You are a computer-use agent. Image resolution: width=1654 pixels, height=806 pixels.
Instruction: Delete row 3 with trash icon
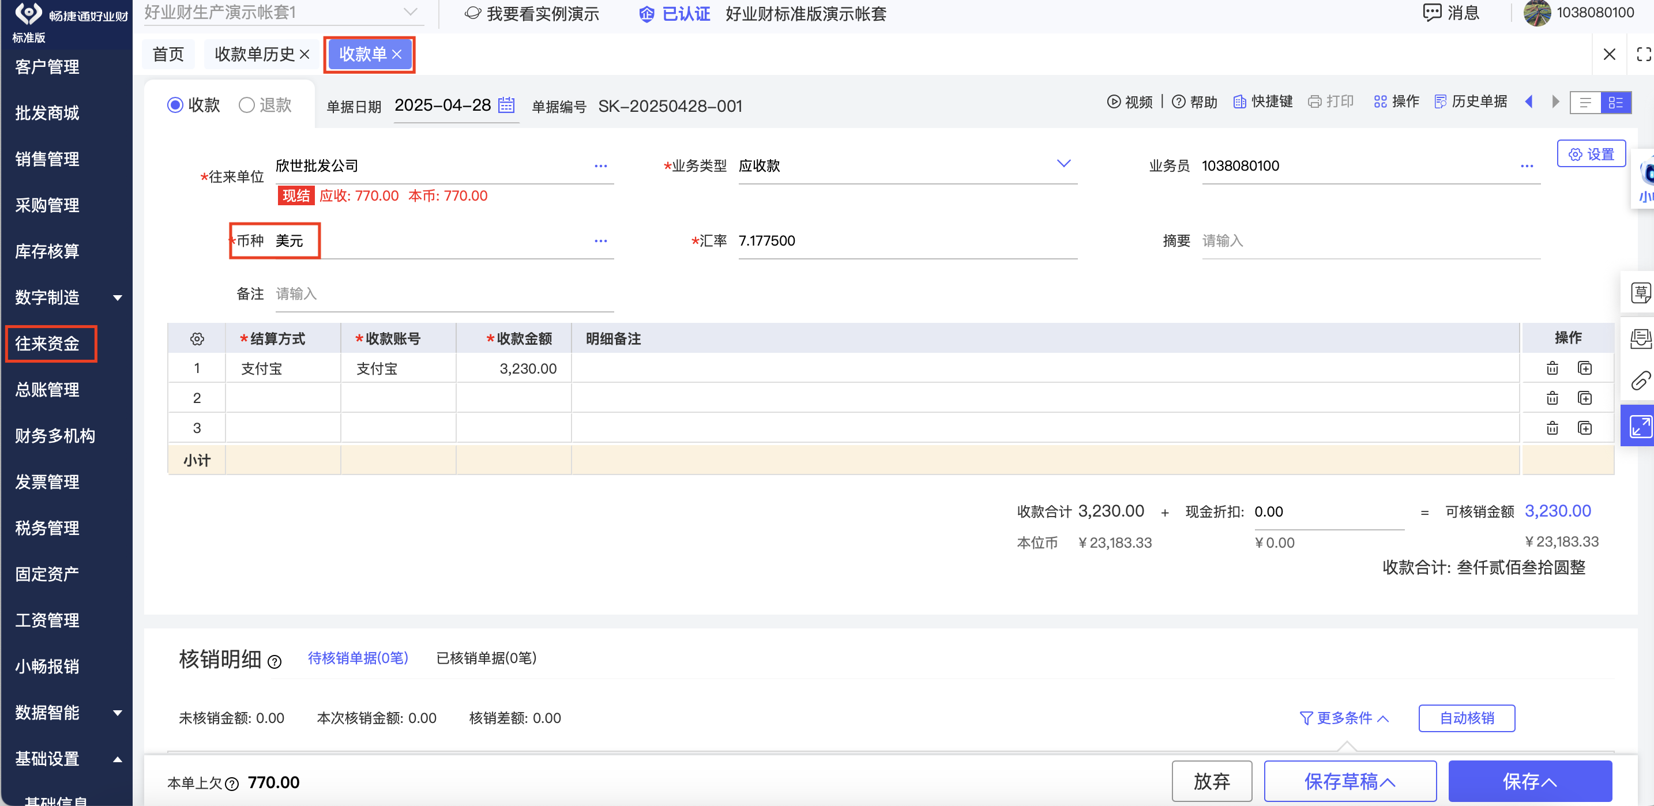click(x=1552, y=427)
